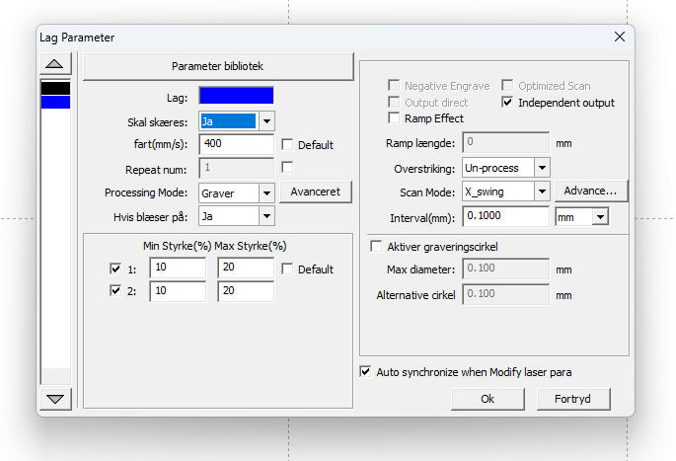This screenshot has width=676, height=461.
Task: Toggle the Default checkbox beside power
Action: click(x=287, y=269)
